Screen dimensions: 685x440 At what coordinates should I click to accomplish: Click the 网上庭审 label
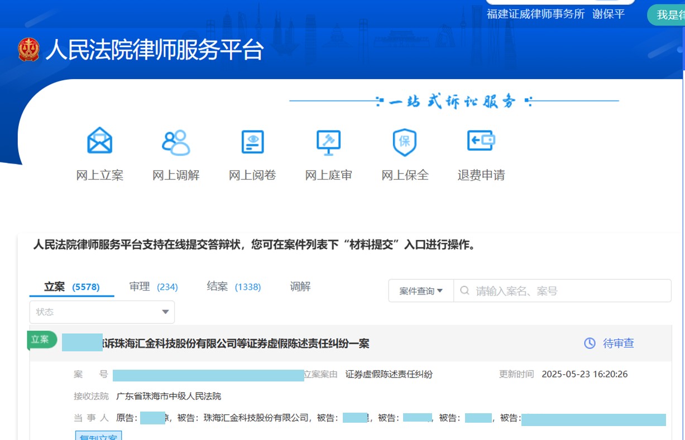coord(328,175)
